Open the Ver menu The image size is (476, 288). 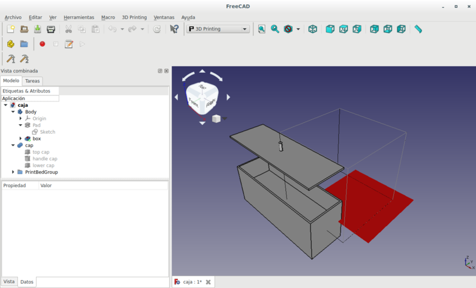pos(53,17)
